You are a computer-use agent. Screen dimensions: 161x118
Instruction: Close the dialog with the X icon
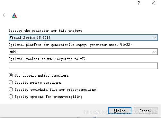tap(153, 3)
